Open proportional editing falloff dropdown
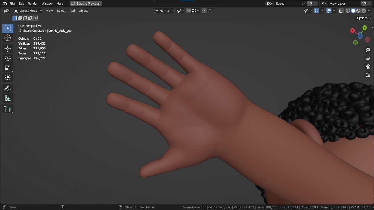The height and width of the screenshot is (210, 374). [x=211, y=11]
